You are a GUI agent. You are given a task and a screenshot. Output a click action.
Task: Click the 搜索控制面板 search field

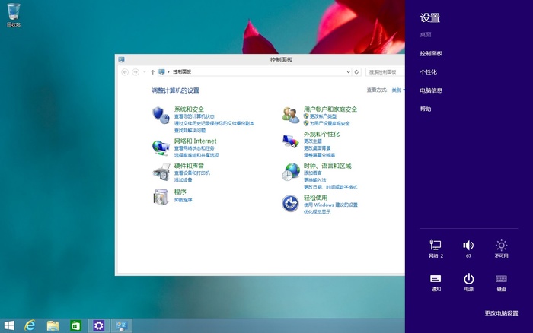coord(383,71)
